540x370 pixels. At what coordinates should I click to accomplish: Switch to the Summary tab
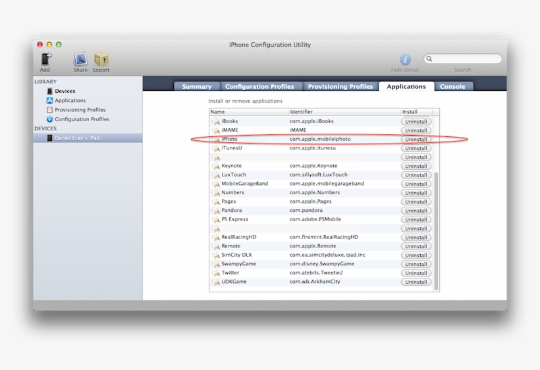(197, 86)
